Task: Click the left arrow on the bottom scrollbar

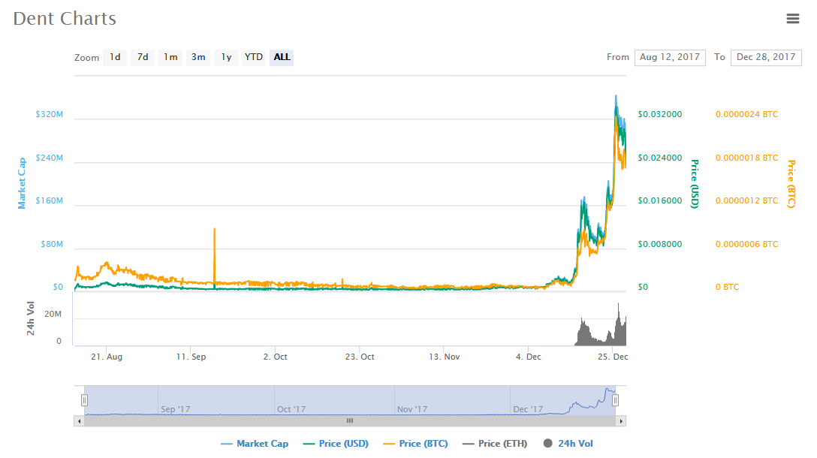Action: click(x=78, y=421)
